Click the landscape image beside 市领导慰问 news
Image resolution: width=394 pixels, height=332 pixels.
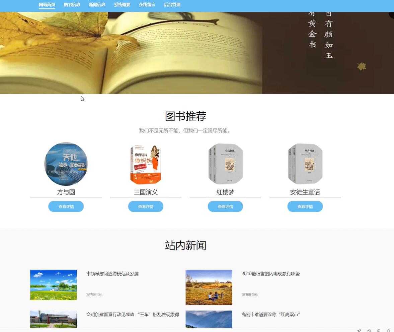(x=53, y=285)
